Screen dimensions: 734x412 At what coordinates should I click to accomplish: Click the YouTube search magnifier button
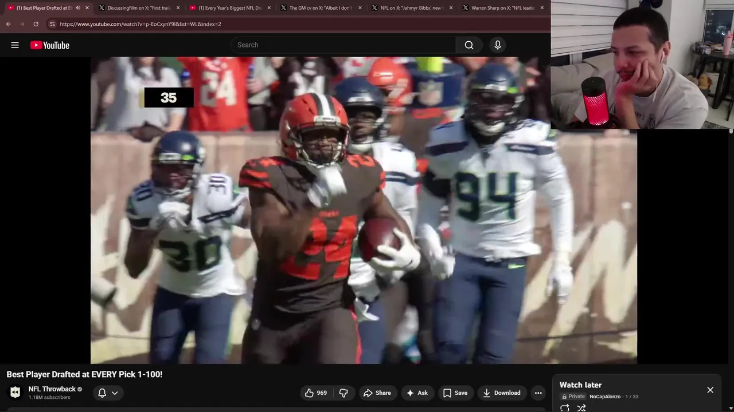click(x=469, y=45)
